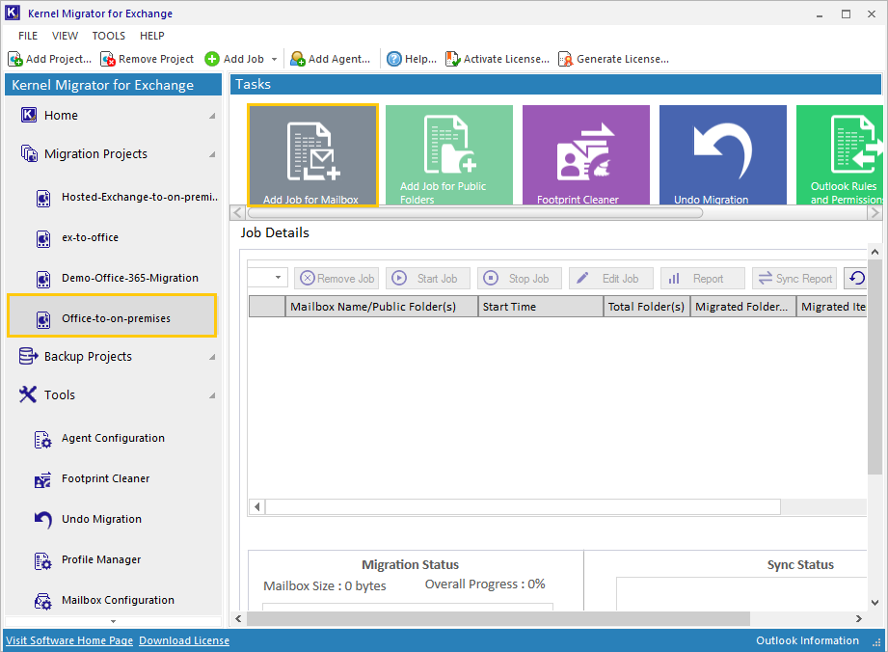Click the Start Time column header

(541, 307)
